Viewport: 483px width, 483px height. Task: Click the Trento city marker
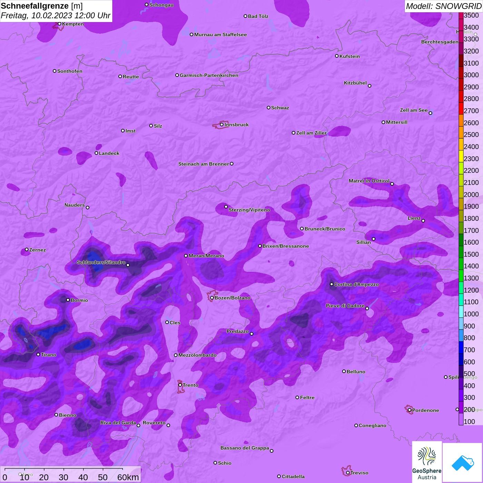click(180, 385)
